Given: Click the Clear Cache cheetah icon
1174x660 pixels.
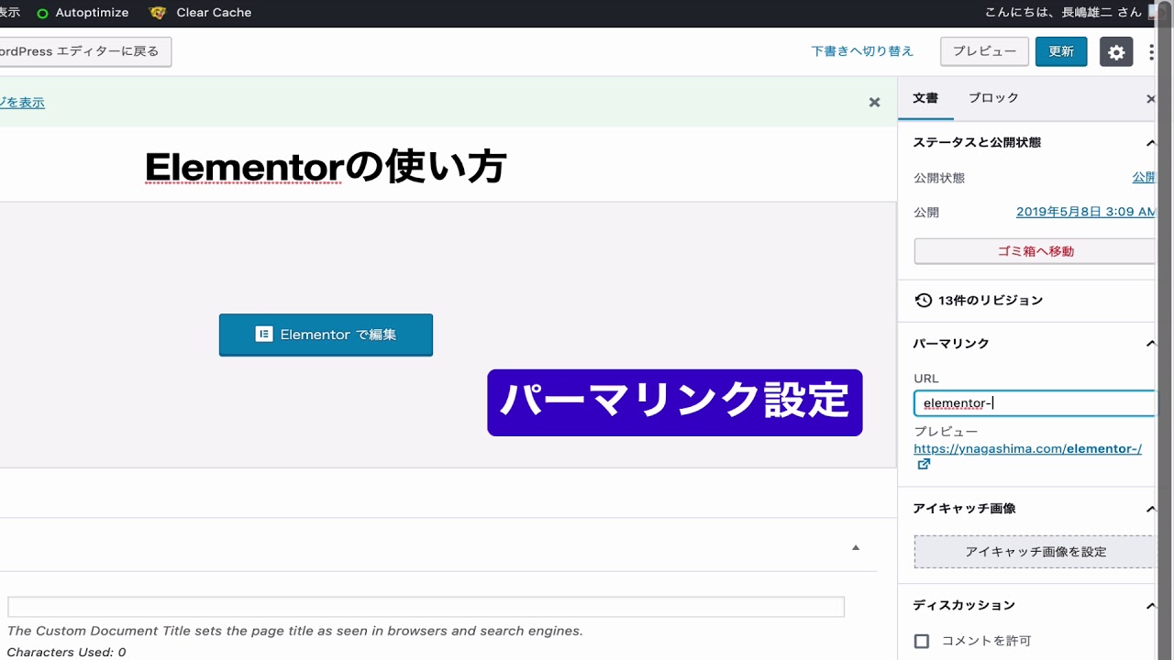Looking at the screenshot, I should click(x=158, y=13).
